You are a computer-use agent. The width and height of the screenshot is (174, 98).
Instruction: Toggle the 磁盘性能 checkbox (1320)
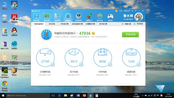click(x=139, y=65)
